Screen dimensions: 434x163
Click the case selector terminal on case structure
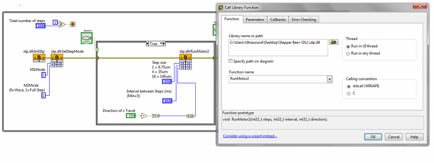pyautogui.click(x=97, y=50)
